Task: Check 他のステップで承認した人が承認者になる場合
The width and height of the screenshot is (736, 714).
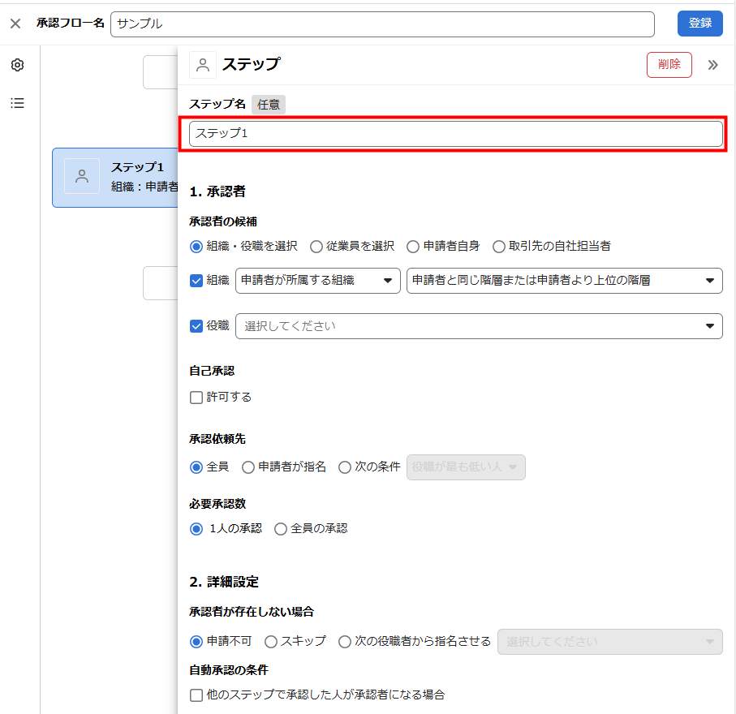Action: pos(196,695)
